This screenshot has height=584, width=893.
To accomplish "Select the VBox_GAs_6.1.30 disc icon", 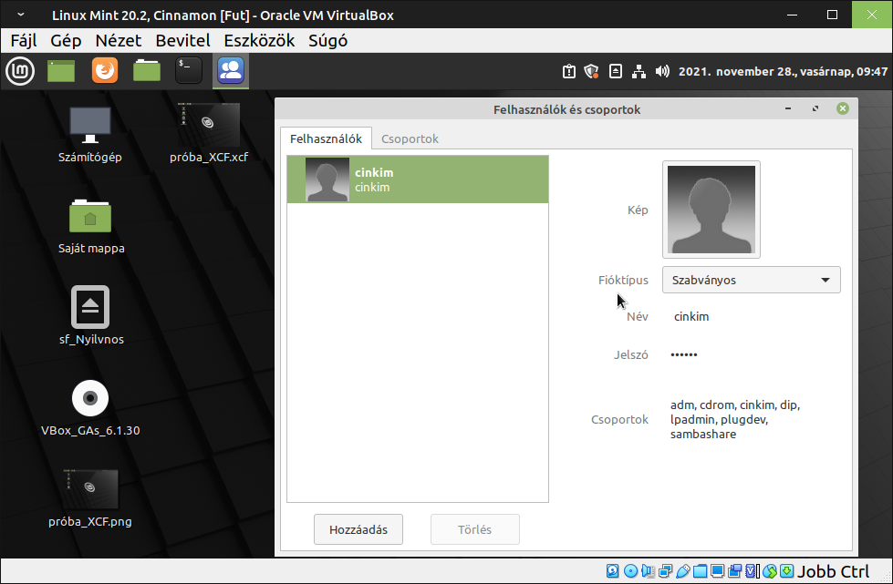I will pos(90,408).
